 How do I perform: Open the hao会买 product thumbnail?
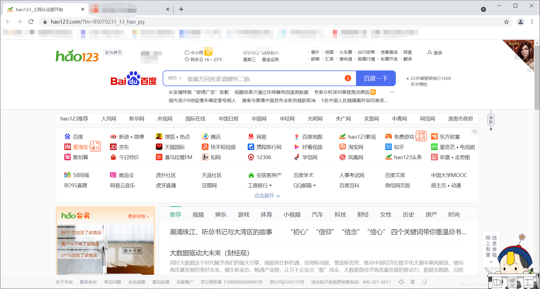tap(105, 250)
